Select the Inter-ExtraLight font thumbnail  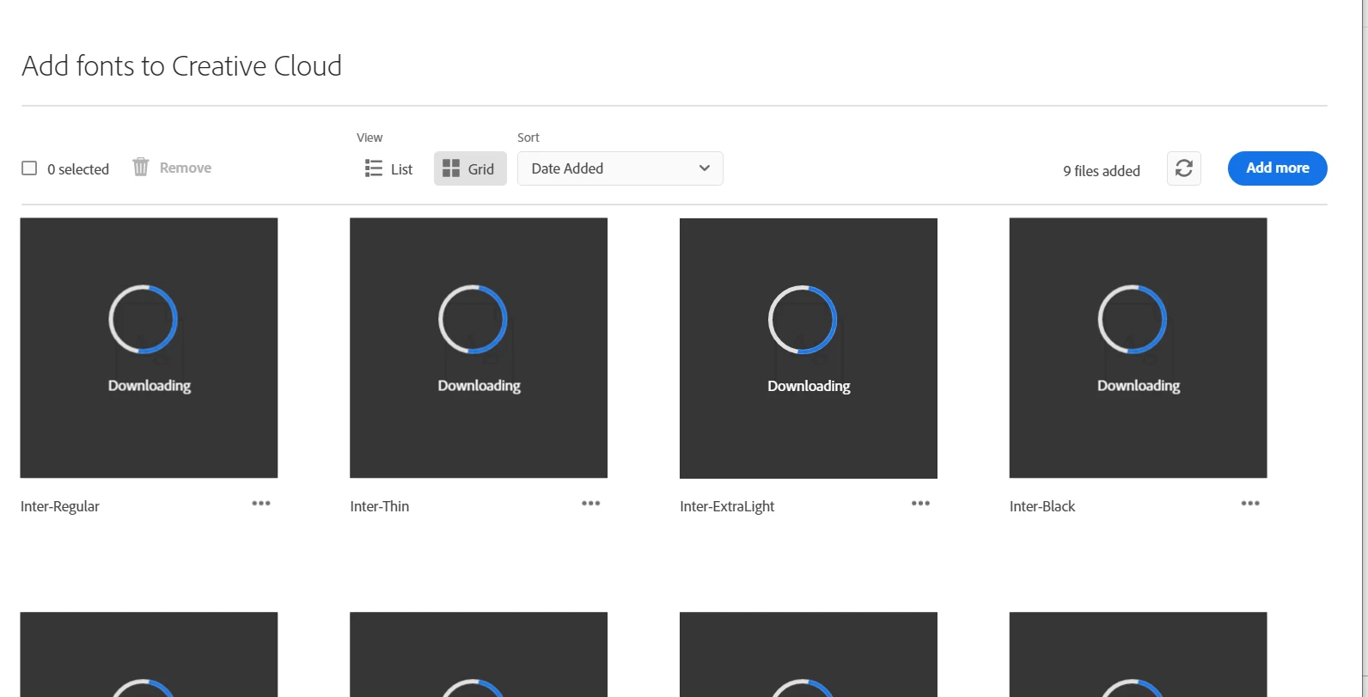[809, 348]
